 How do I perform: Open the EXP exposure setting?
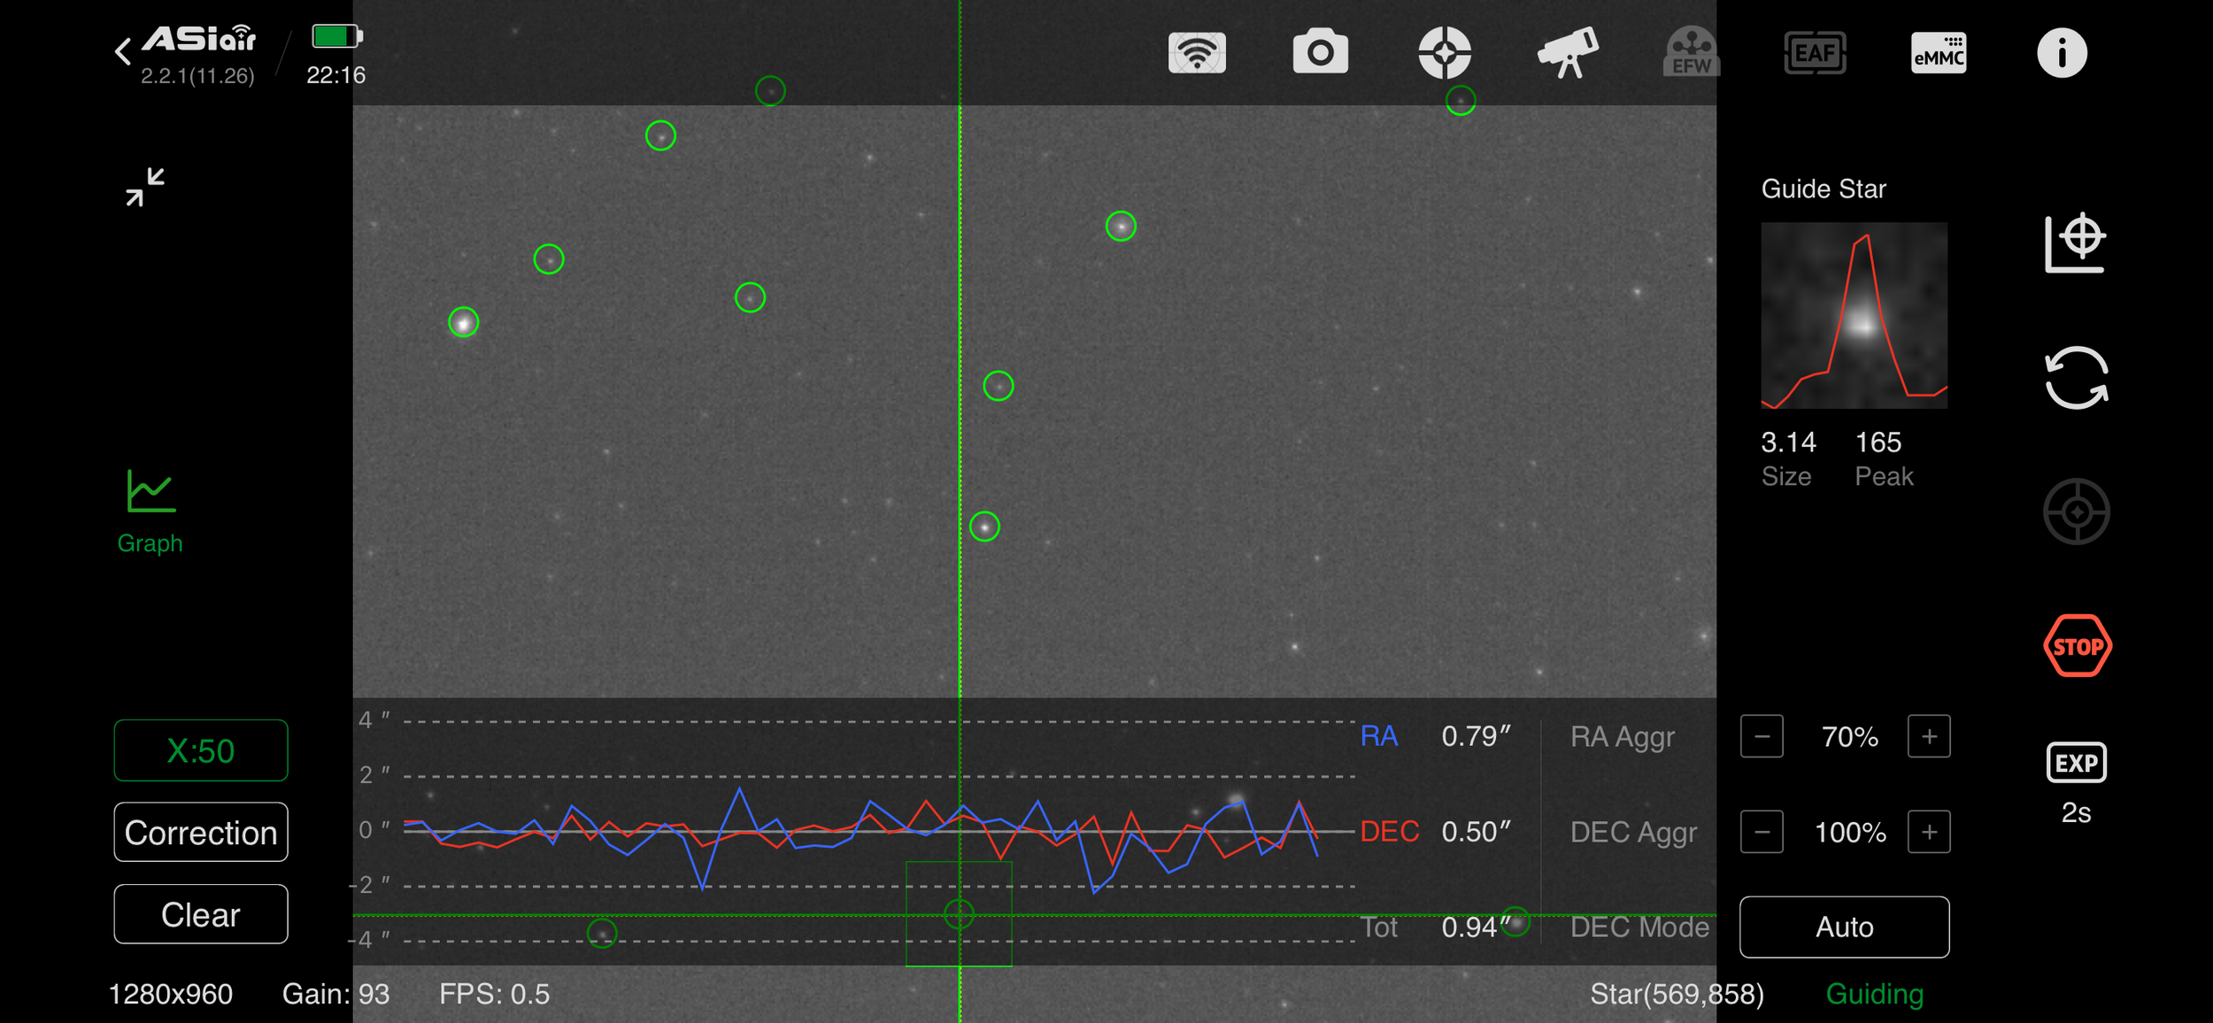[2076, 762]
